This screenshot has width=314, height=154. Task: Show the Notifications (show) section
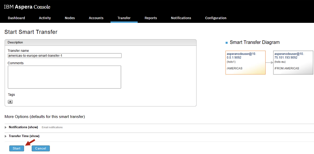[x=23, y=127]
